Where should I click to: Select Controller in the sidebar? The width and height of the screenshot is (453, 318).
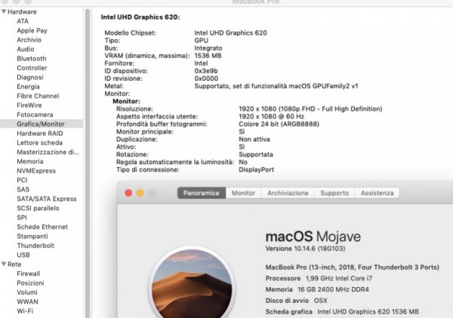click(x=32, y=68)
